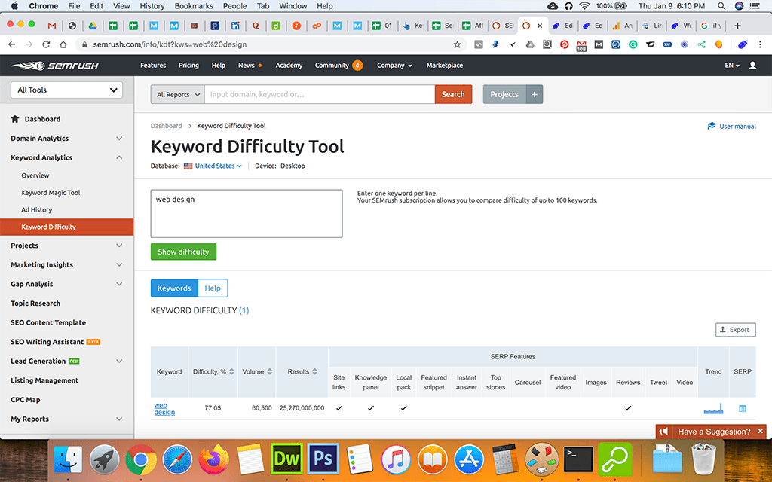Viewport: 772px width, 482px height.
Task: Open Chrome's Bookmarks menu
Action: [194, 6]
